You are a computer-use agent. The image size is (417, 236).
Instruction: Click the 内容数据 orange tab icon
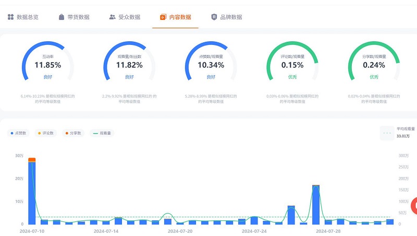click(x=163, y=17)
